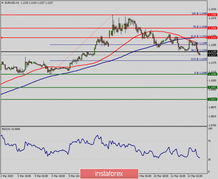Click the '3 Mar 10:00' time label

[24, 176]
